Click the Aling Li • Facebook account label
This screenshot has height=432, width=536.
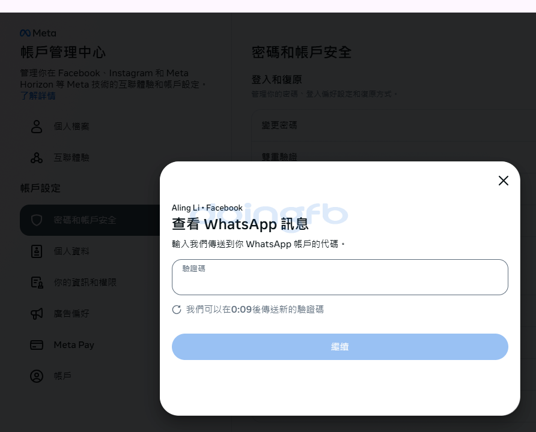(207, 208)
